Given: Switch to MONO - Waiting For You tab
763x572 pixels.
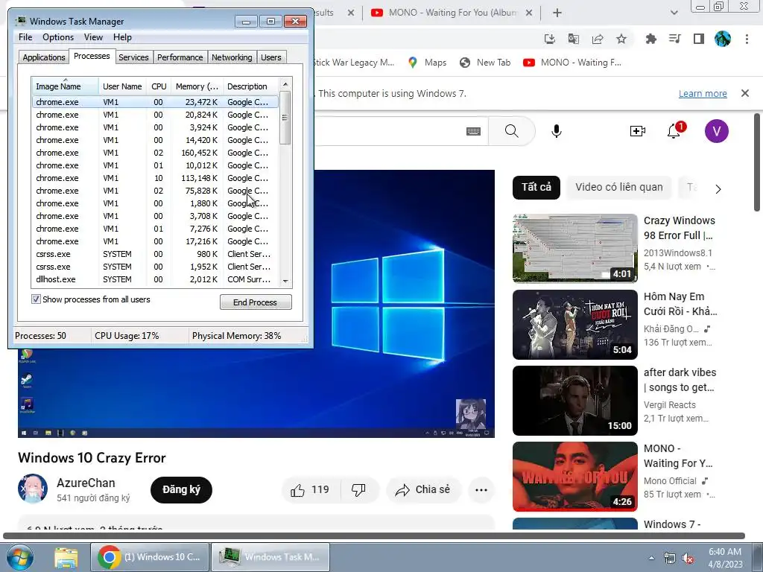Looking at the screenshot, I should pyautogui.click(x=452, y=13).
